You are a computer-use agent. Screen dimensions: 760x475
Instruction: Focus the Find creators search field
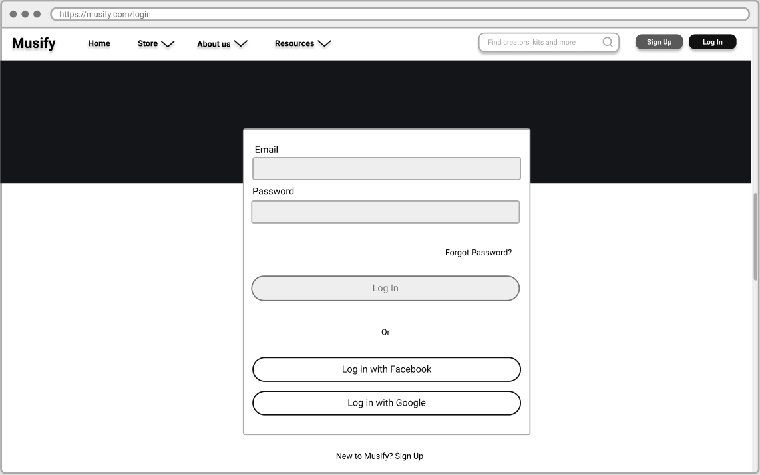click(x=548, y=42)
